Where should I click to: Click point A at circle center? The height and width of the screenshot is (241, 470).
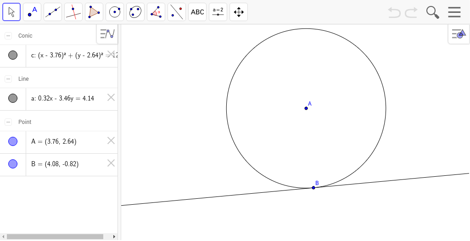point(306,108)
